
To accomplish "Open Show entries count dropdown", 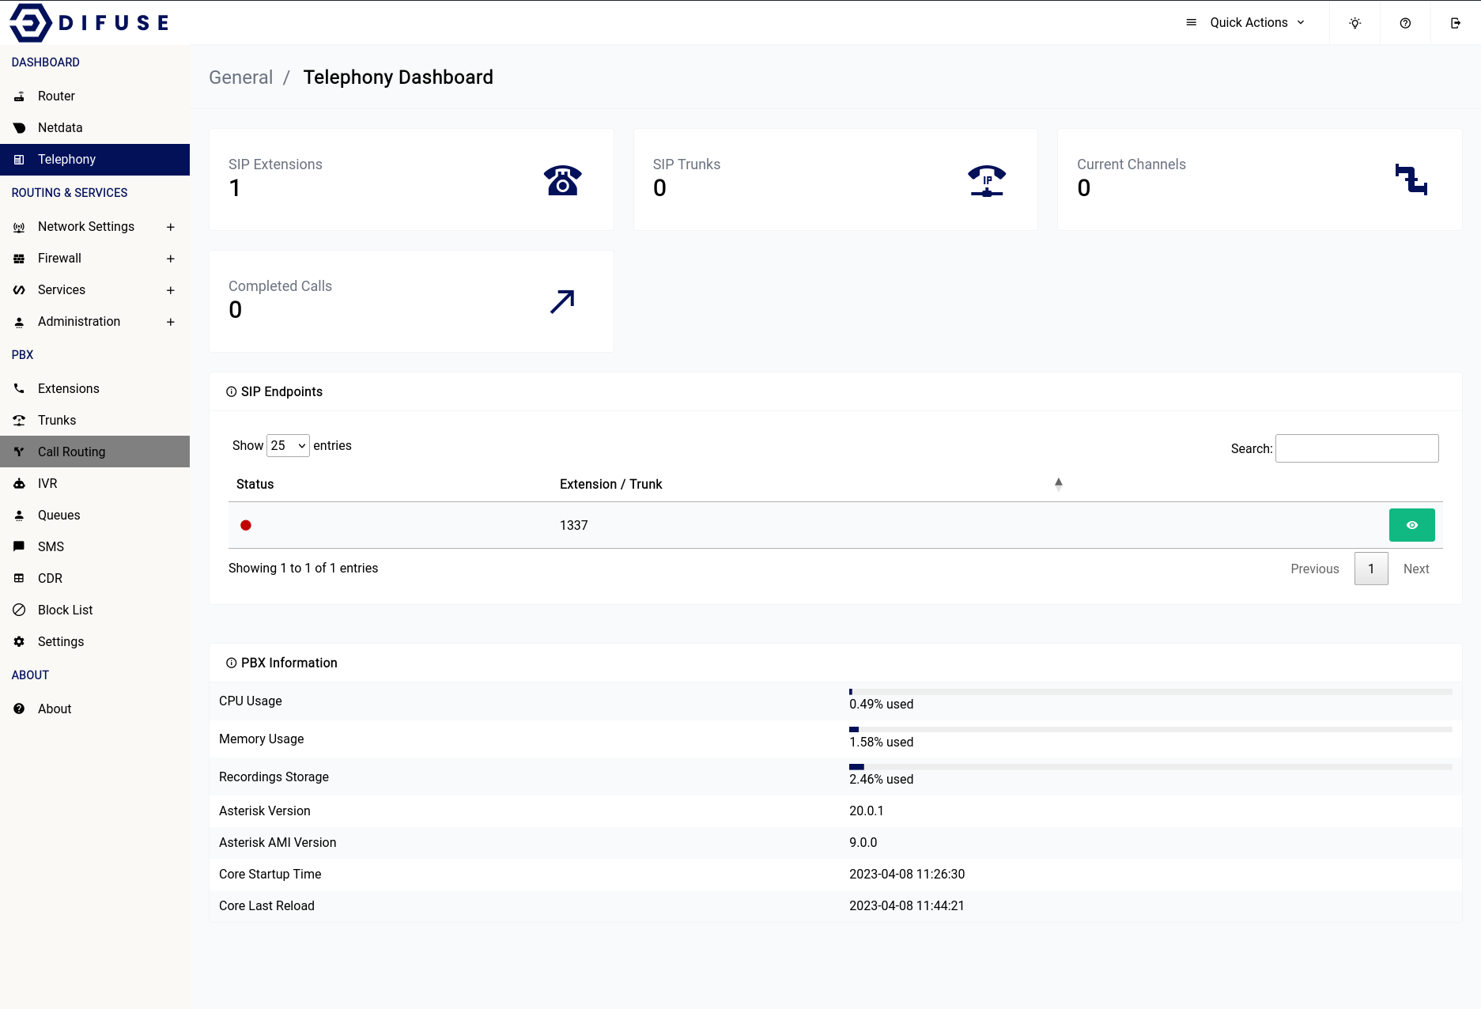I will click(288, 446).
